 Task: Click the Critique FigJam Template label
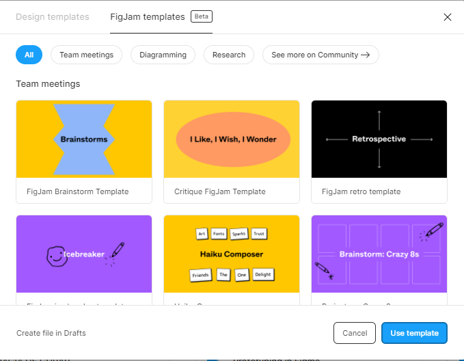[220, 192]
